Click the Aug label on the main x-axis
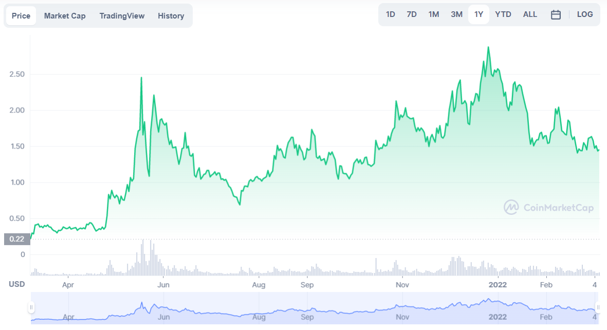Image resolution: width=607 pixels, height=330 pixels. click(259, 285)
